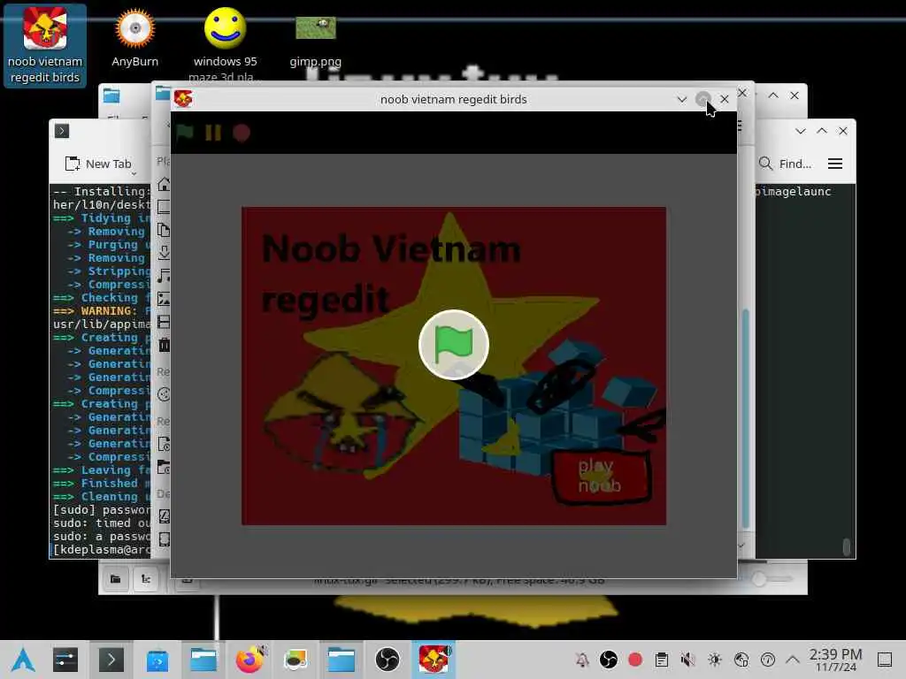The height and width of the screenshot is (679, 906).
Task: Click the folder icon in the rear file manager title bar
Action: (x=111, y=95)
